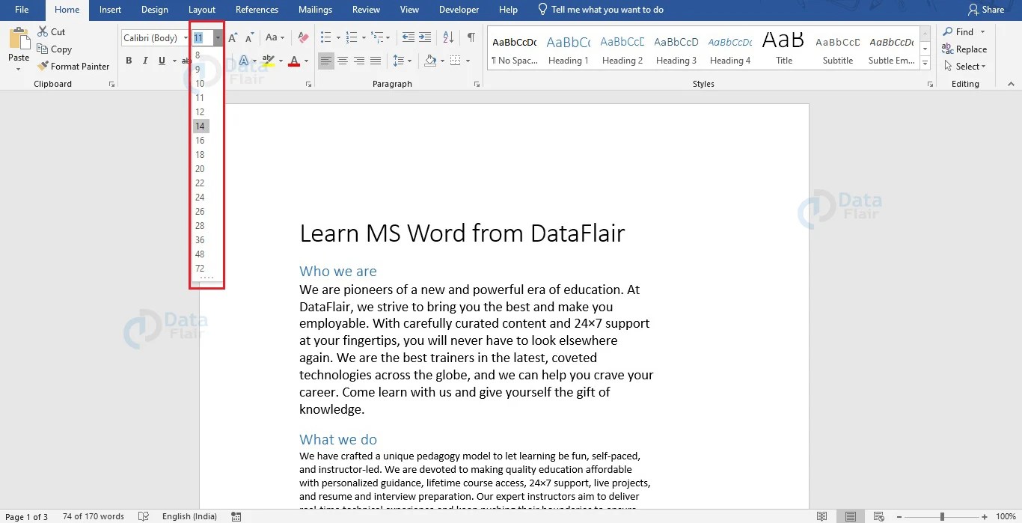Image resolution: width=1022 pixels, height=523 pixels.
Task: Click the Share button
Action: point(985,10)
